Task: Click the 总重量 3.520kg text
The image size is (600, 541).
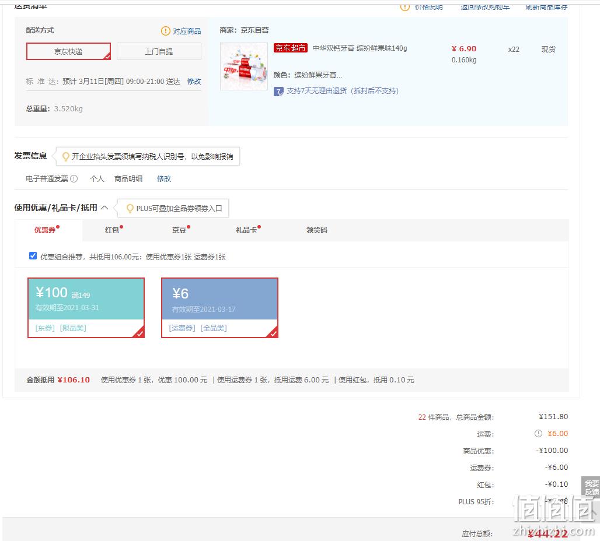Action: coord(54,108)
